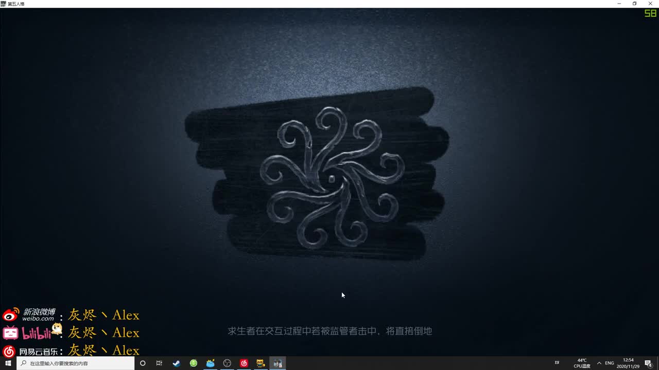659x370 pixels.
Task: Open the Action Center notifications icon
Action: (648, 363)
